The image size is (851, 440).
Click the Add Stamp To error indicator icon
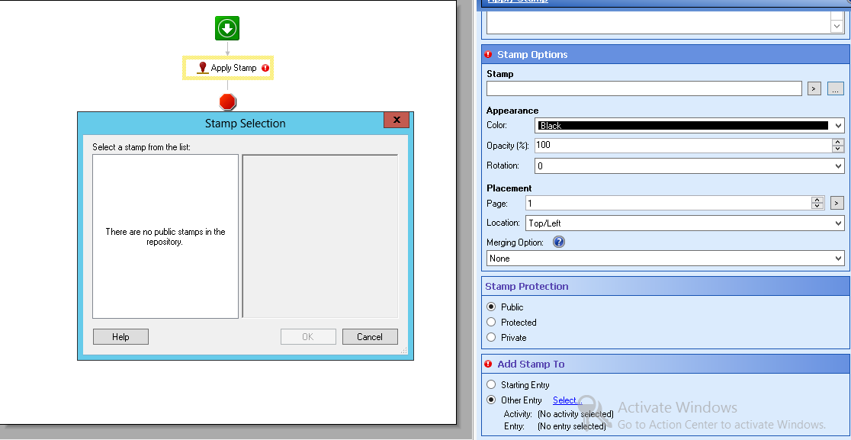click(x=488, y=364)
